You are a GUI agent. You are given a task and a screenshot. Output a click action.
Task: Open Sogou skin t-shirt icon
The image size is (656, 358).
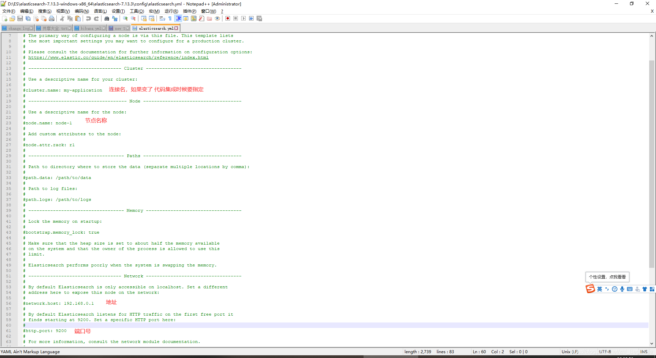[645, 289]
